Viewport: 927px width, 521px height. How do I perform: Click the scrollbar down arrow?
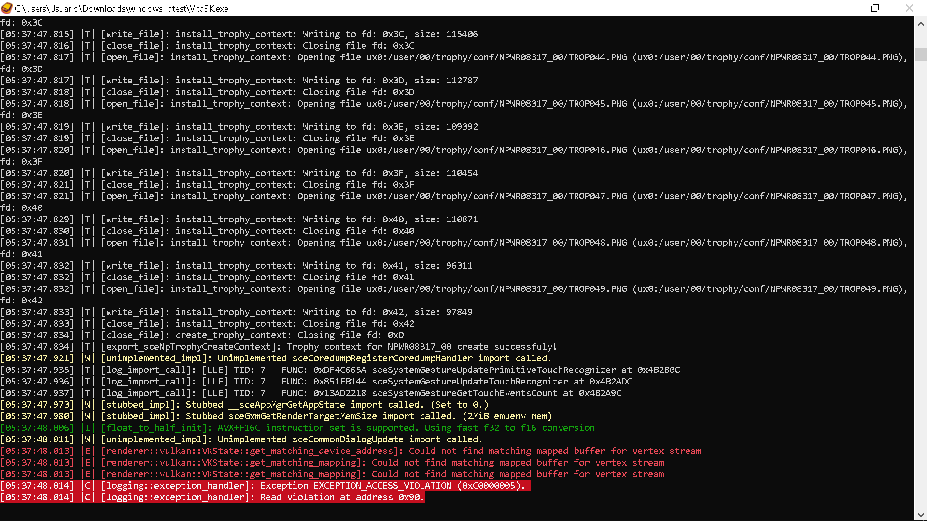[921, 513]
